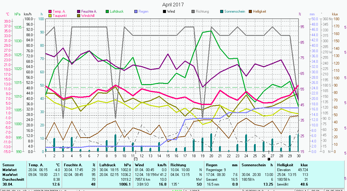Toggle the Richtung series legend label
The image size is (347, 191).
[x=202, y=12]
